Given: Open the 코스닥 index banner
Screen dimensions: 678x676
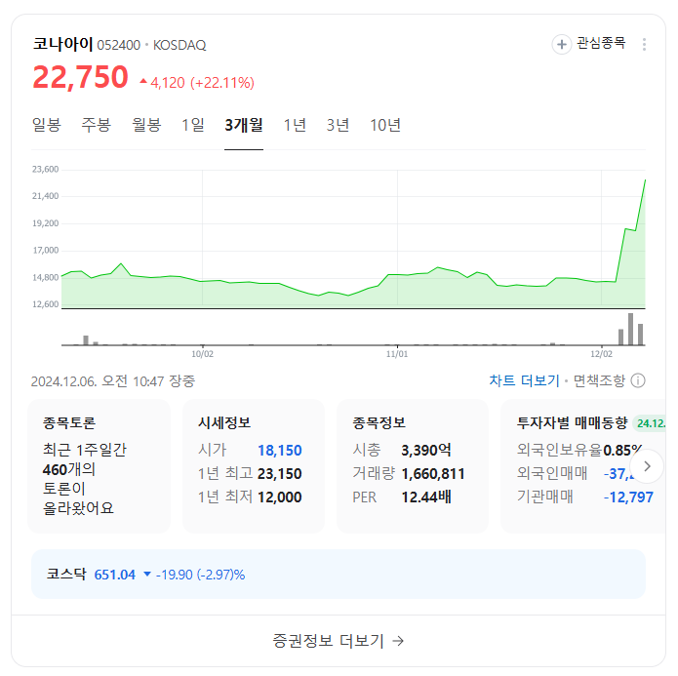Looking at the screenshot, I should point(339,575).
